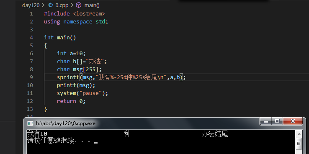Click the 0.cpp.exe console title text
The height and width of the screenshot is (154, 309).
click(x=66, y=123)
